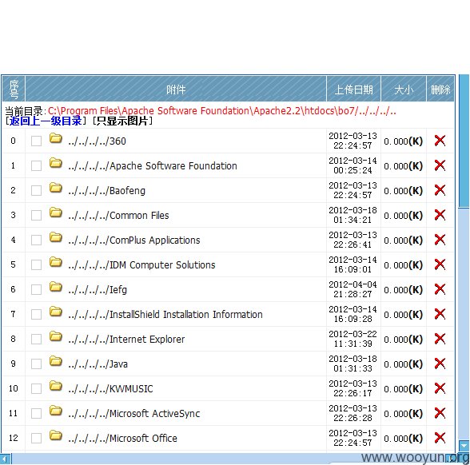Open the Common Files folder icon

click(56, 213)
